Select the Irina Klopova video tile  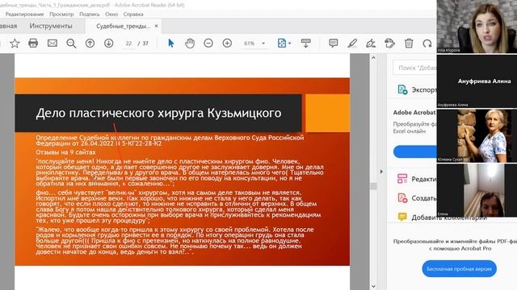[x=477, y=27]
